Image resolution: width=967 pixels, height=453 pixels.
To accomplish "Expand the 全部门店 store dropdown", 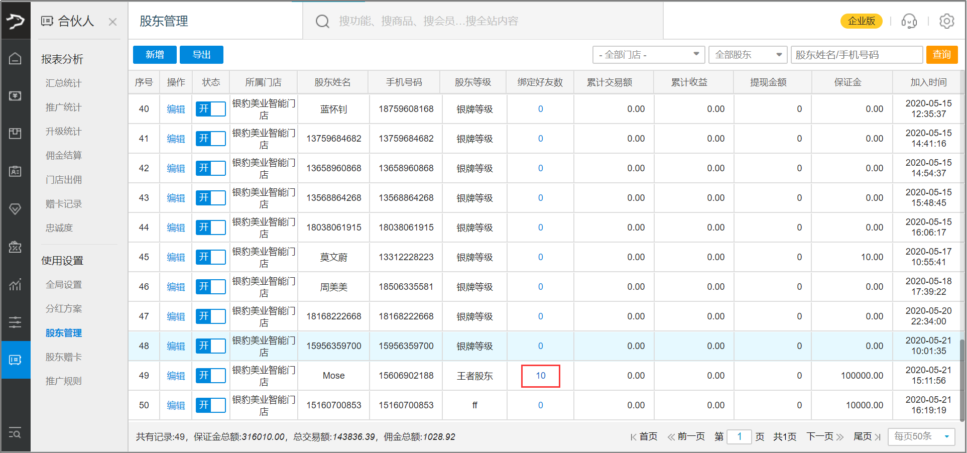I will (x=648, y=55).
